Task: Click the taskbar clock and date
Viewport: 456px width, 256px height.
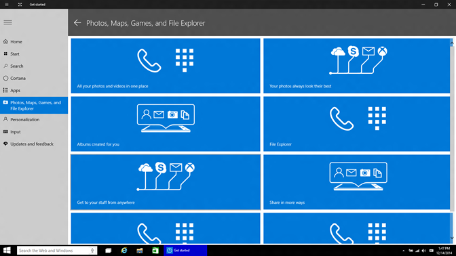Action: [x=444, y=251]
